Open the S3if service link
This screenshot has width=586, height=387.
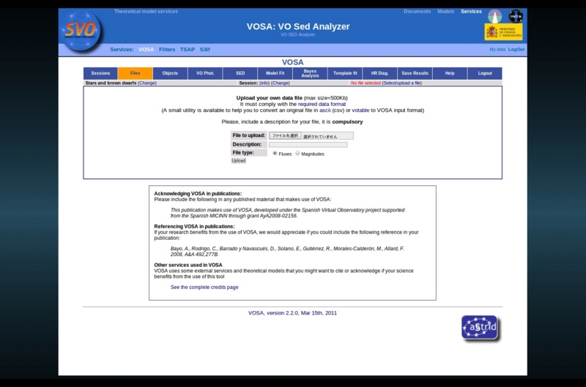205,50
